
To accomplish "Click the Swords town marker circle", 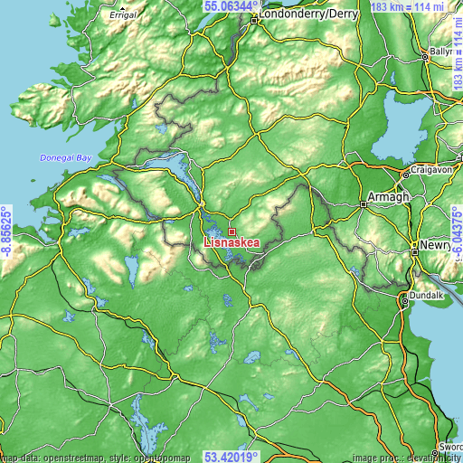I will coord(435,453).
